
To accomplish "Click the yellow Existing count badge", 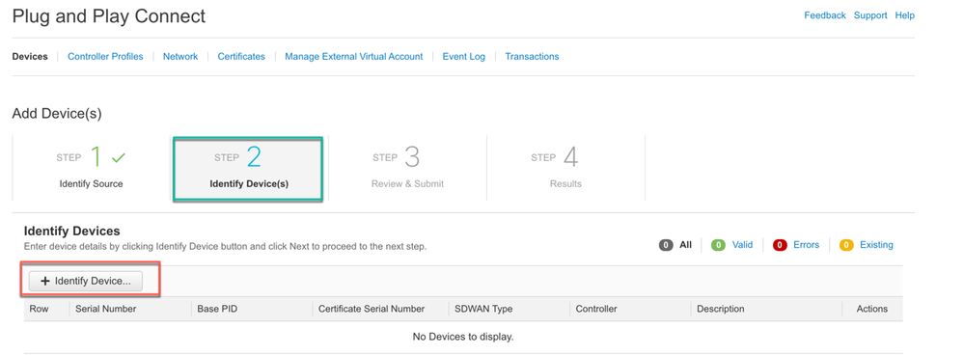I will [846, 245].
